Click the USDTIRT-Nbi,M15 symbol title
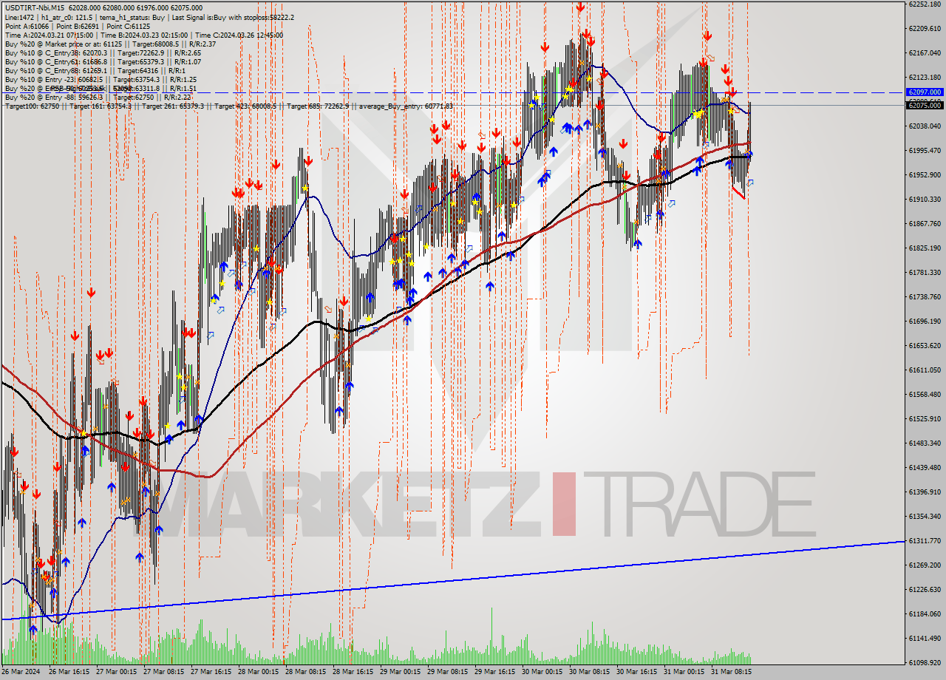Screen dimensions: 946x680 point(36,7)
